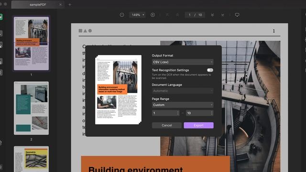This screenshot has height=172, width=306.
Task: Go to previous page arrow icon
Action: coord(177,15)
